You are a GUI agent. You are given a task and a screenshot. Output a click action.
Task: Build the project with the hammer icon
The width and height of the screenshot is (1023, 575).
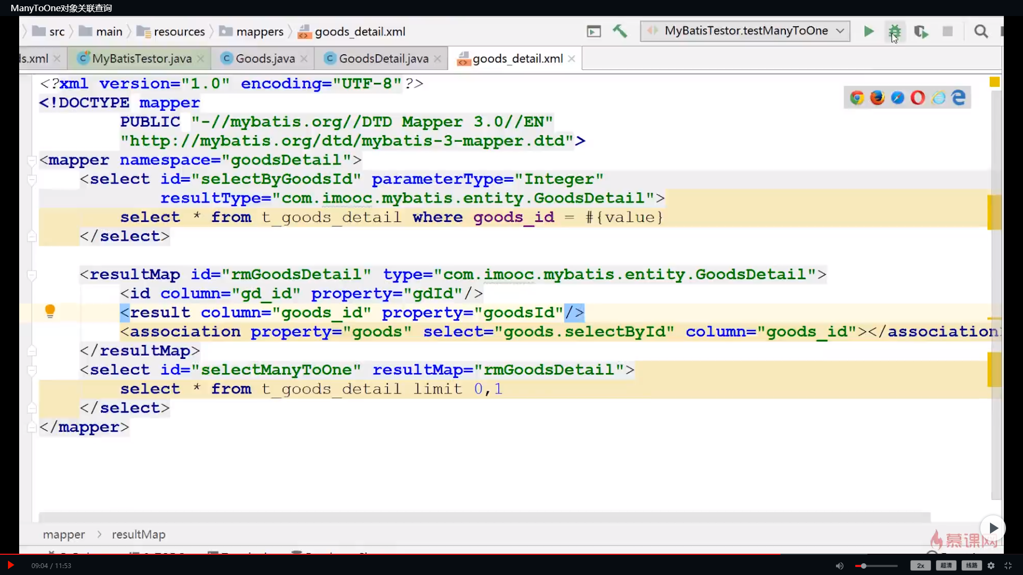620,31
